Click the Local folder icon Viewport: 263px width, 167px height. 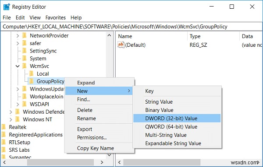point(32,73)
